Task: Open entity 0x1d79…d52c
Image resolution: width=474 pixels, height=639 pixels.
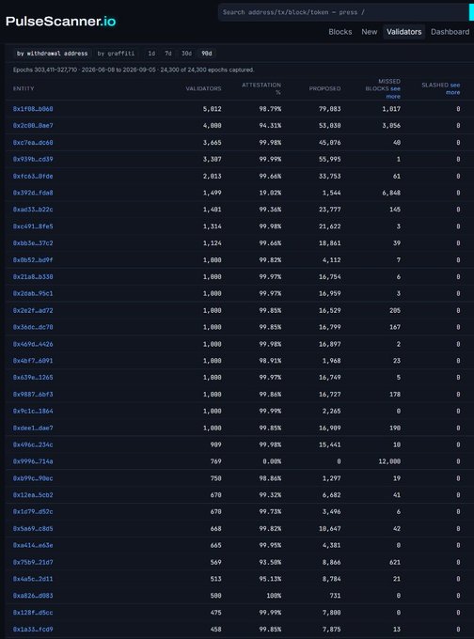Action: click(33, 512)
